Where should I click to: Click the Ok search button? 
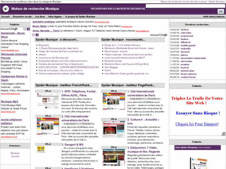click(221, 11)
